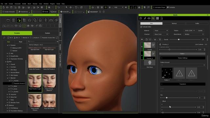
Task: Open the Morph slider tab in Modify
Action: tap(149, 18)
